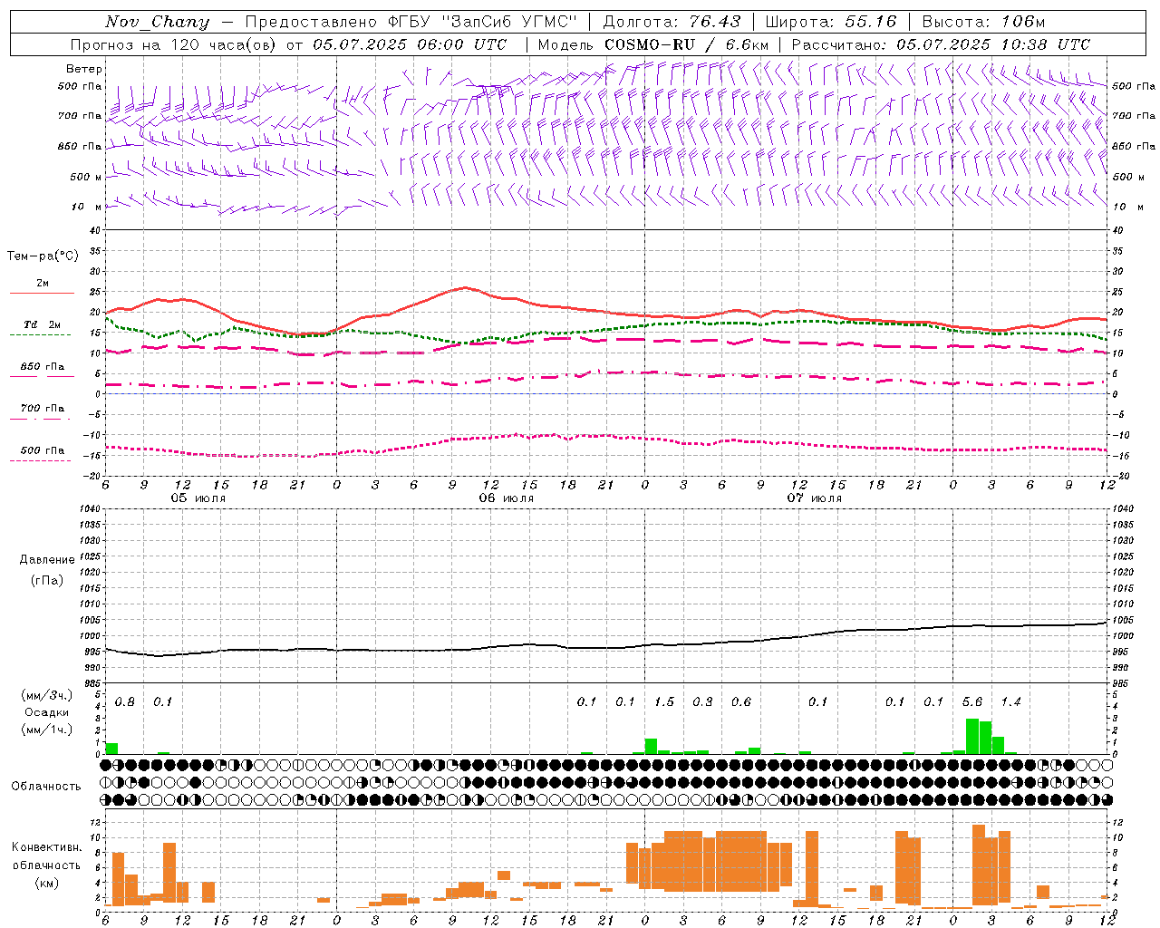This screenshot has width=1160, height=928.
Task: Click the Осадки panel label
Action: pyautogui.click(x=47, y=712)
